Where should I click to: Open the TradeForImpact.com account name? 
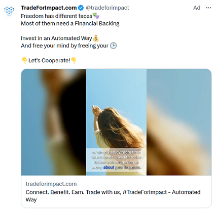click(x=49, y=8)
